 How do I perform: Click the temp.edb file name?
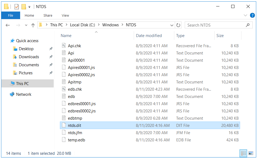77,140
